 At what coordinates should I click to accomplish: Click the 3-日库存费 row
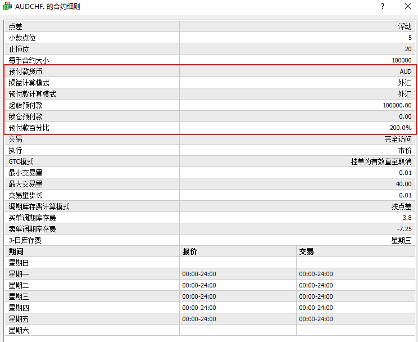point(210,240)
